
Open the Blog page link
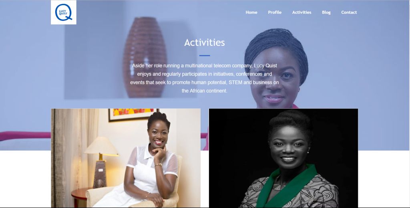click(326, 12)
